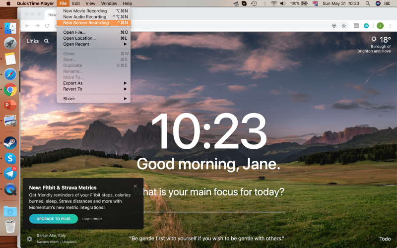Open Downloads folder in the Dock
The width and height of the screenshot is (397, 248).
pos(10,211)
